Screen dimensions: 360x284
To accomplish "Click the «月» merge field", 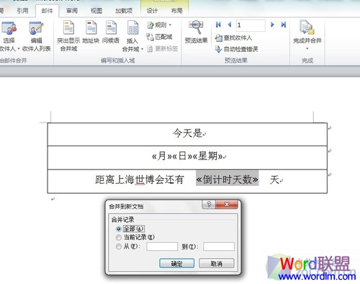I will [162, 156].
